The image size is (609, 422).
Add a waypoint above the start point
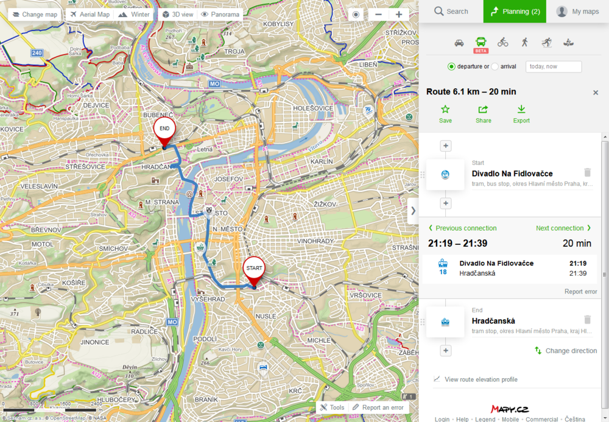coord(446,146)
